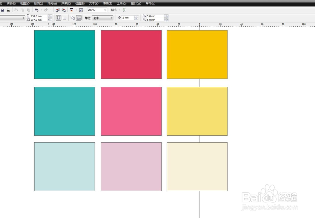Open the application launcher icon
Image resolution: width=315 pixels, height=218 pixels.
(72, 10)
